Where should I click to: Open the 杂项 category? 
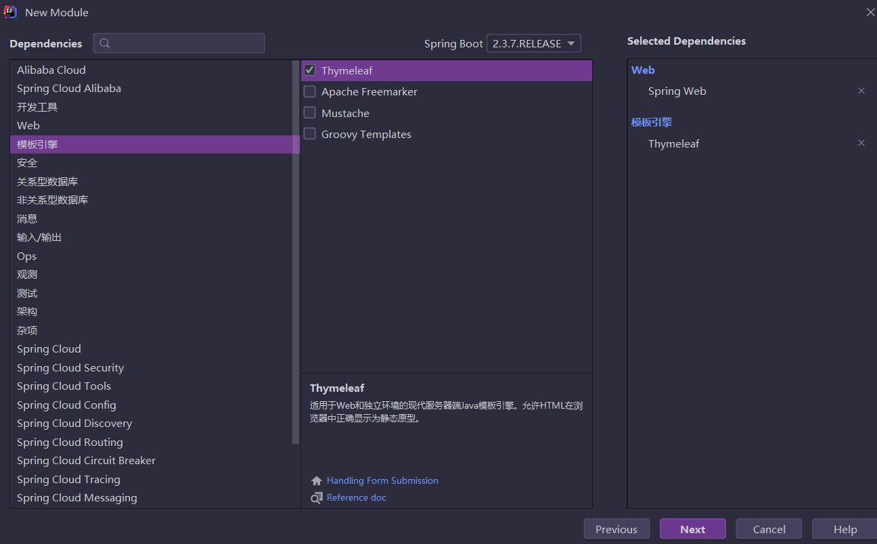pos(151,330)
